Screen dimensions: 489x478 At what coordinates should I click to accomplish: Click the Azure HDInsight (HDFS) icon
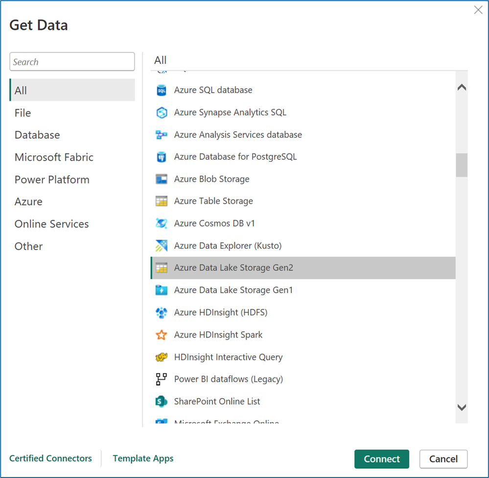pos(161,312)
